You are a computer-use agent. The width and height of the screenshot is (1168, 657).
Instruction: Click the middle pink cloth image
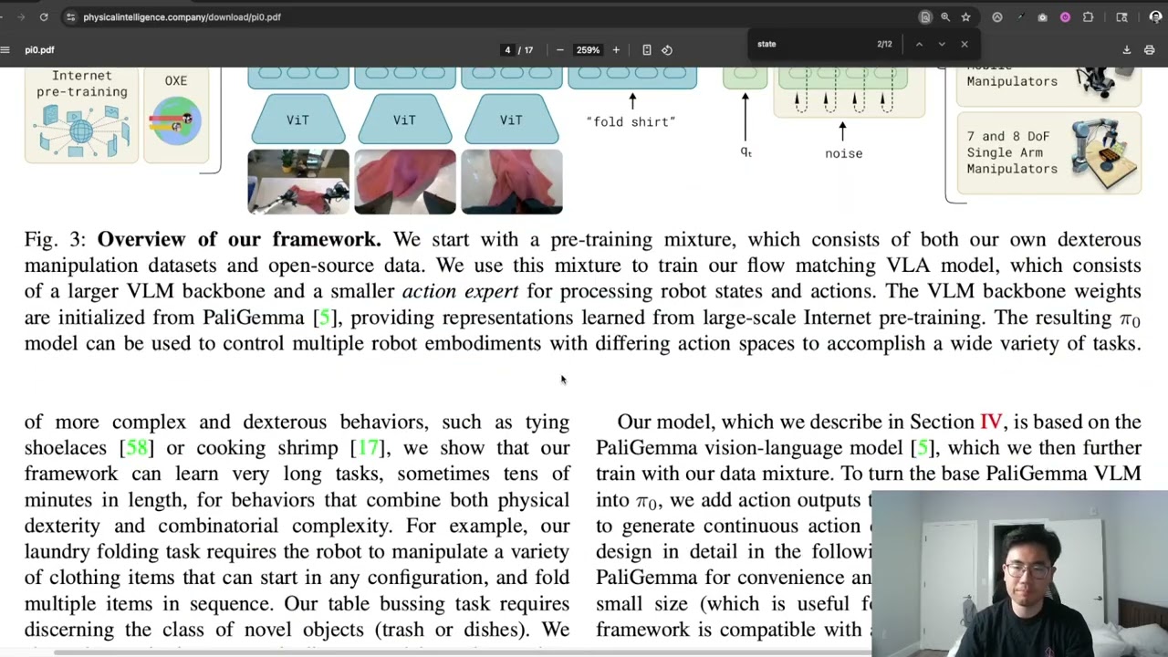[405, 182]
